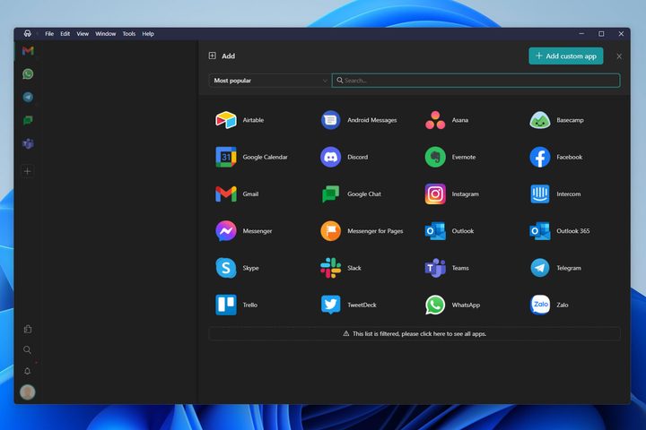Click the list is filtered notice
The image size is (646, 430).
(x=415, y=334)
